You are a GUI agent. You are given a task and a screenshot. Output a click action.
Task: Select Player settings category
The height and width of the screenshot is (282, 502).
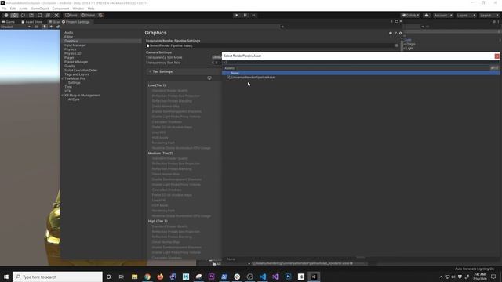(69, 57)
